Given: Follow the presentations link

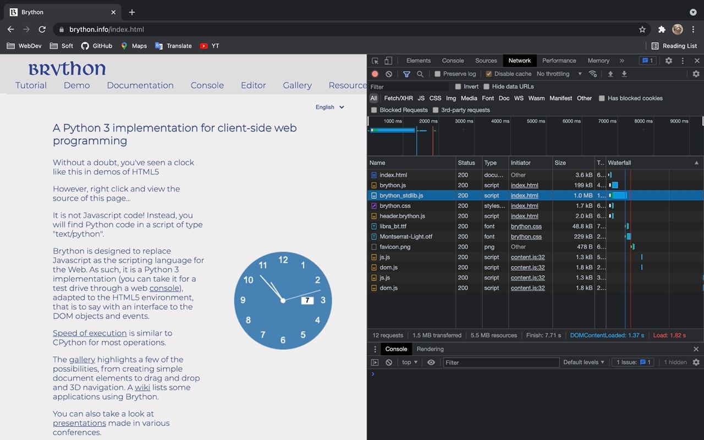Looking at the screenshot, I should pyautogui.click(x=79, y=423).
